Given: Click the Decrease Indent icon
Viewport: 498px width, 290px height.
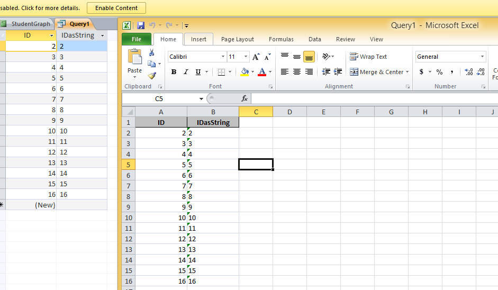Looking at the screenshot, I should pos(326,72).
